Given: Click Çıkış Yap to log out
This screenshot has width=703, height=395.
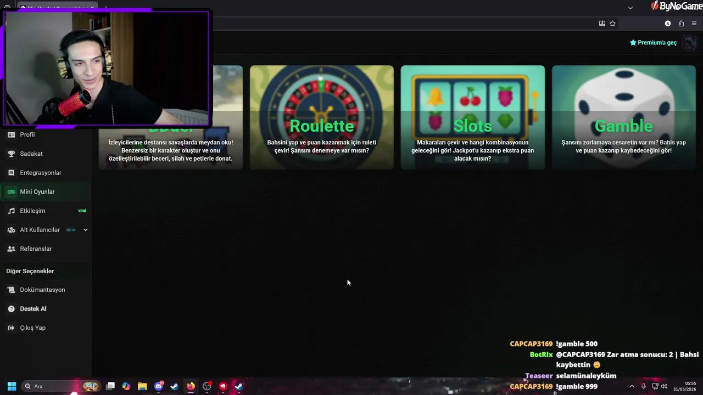Looking at the screenshot, I should [x=46, y=328].
